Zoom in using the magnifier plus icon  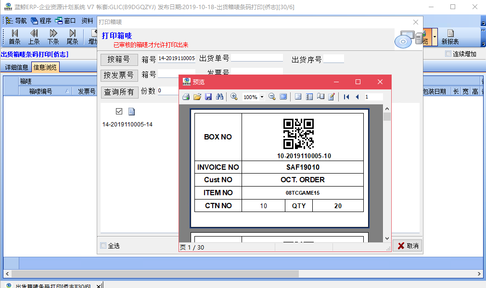tap(234, 97)
